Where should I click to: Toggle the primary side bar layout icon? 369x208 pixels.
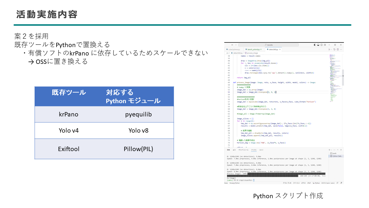point(315,45)
